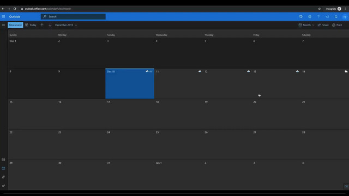Open Outlook settings gear

point(310,17)
